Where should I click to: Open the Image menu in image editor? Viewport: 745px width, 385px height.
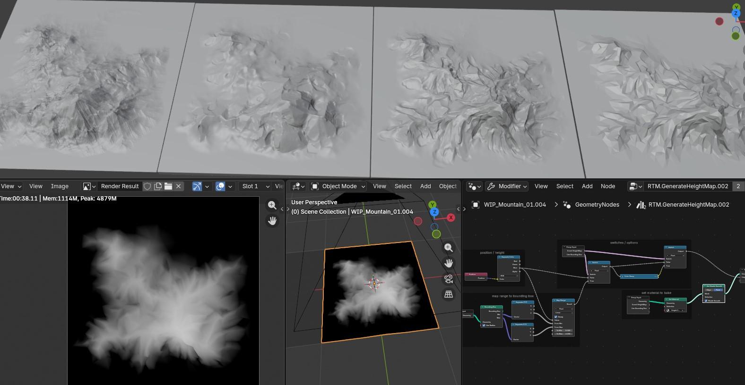pos(60,186)
